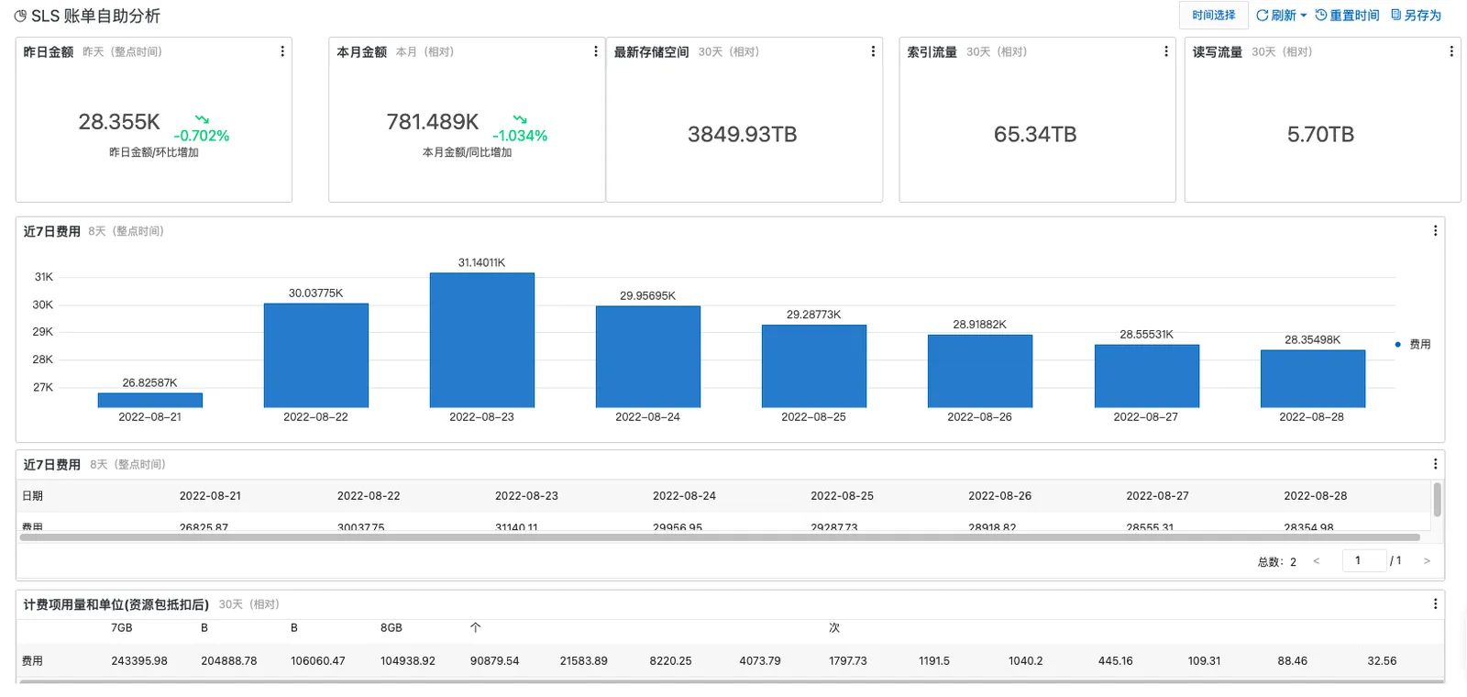This screenshot has height=697, width=1467.
Task: Click the 昨日金额 downward trend arrow icon
Action: pos(202,119)
